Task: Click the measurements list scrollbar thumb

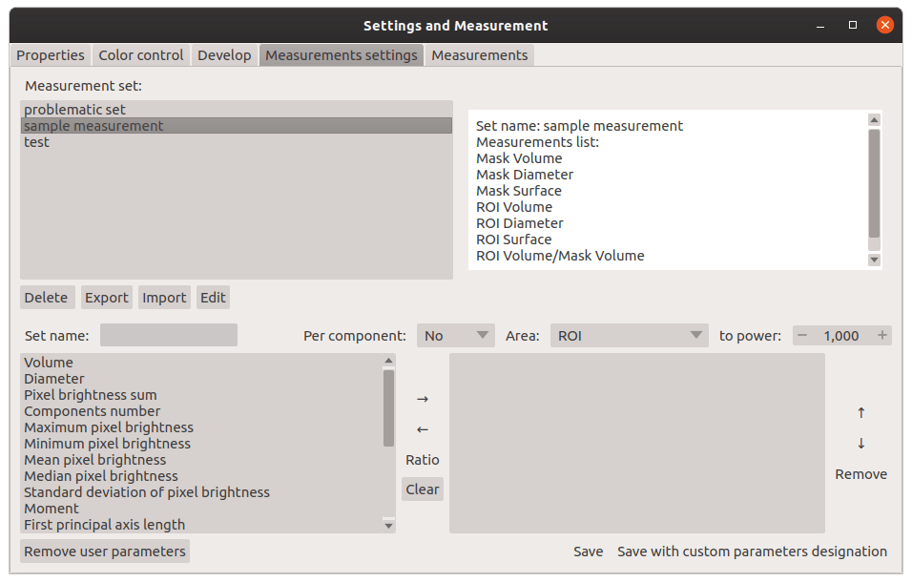Action: coord(389,408)
